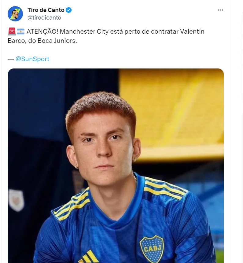The image size is (243, 263).
Task: Open the tweet's three-dot more options menu
Action: pos(220,10)
